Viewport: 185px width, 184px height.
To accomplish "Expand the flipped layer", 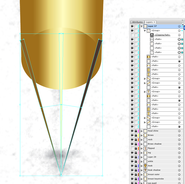I will [x=142, y=148].
